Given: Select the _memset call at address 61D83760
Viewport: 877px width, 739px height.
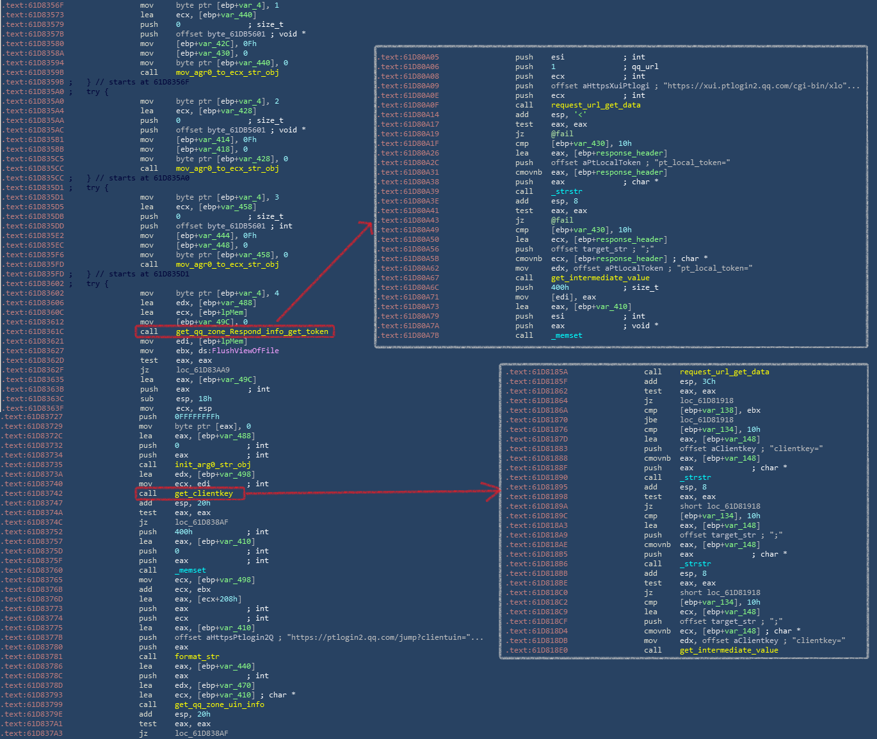Looking at the screenshot, I should point(190,570).
